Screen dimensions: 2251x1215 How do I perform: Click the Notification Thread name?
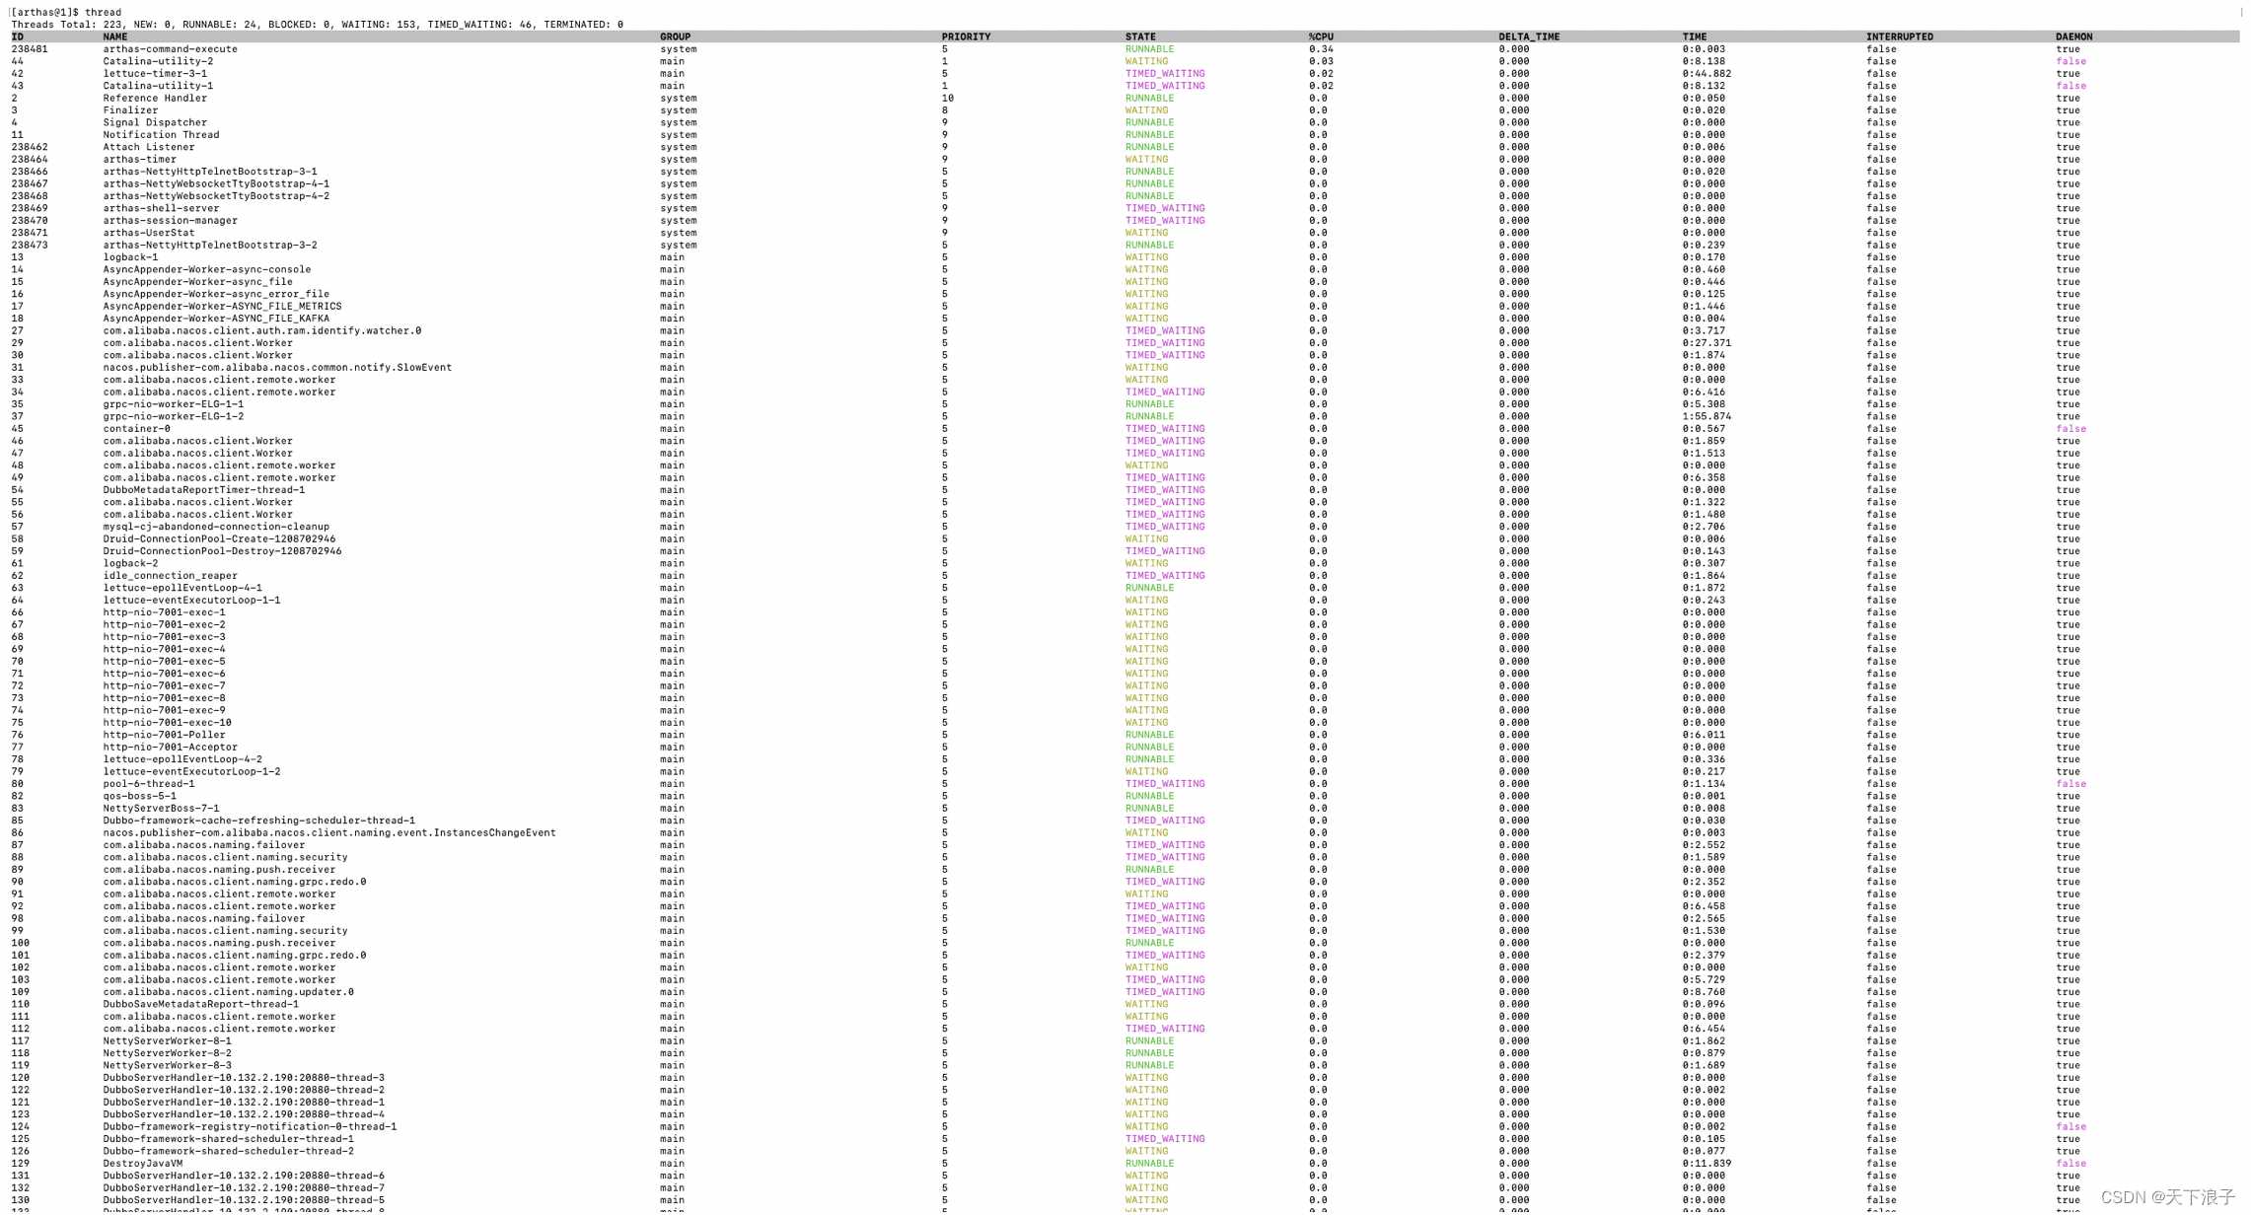161,135
